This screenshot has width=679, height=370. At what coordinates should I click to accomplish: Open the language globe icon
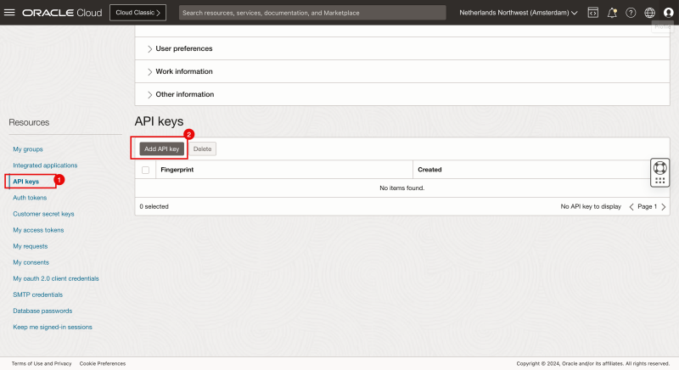pyautogui.click(x=649, y=13)
